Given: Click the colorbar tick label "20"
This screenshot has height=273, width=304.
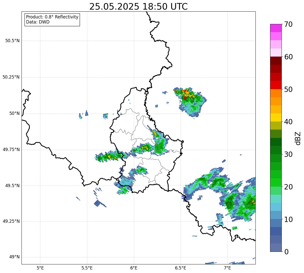Looking at the screenshot, I should [288, 187].
